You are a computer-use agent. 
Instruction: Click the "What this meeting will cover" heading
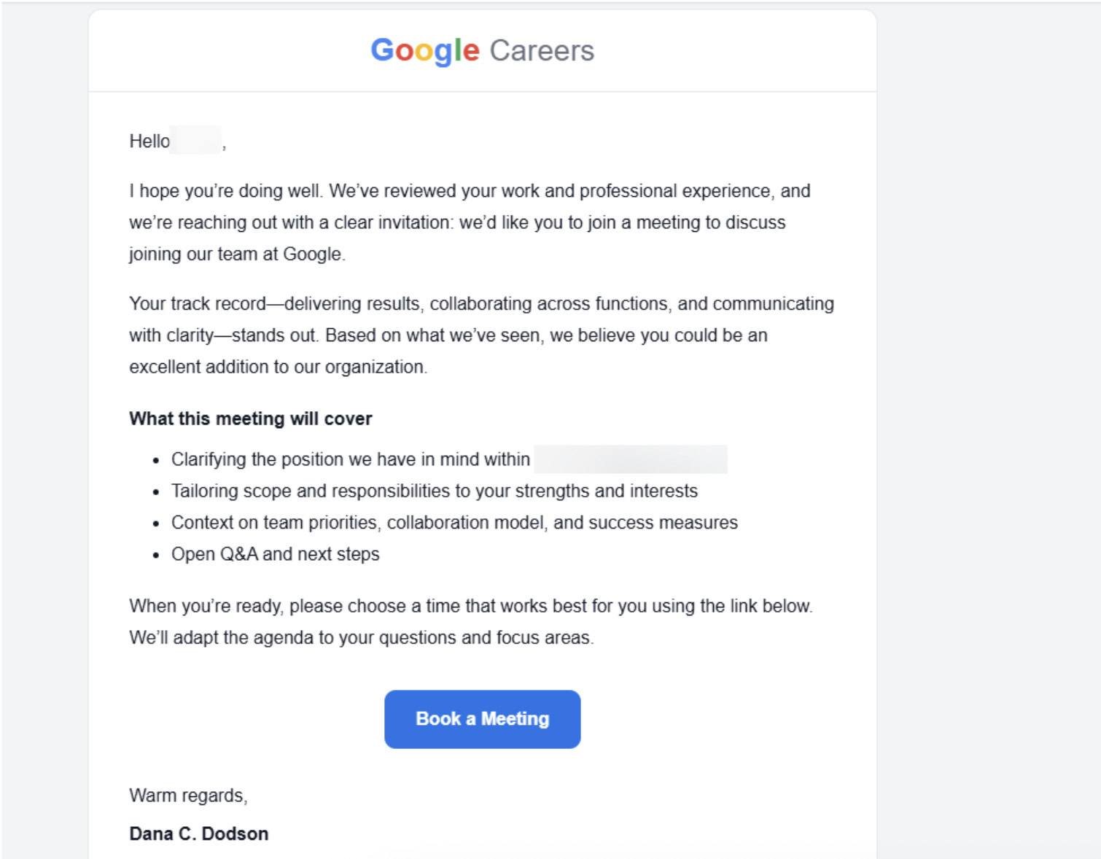pos(251,419)
